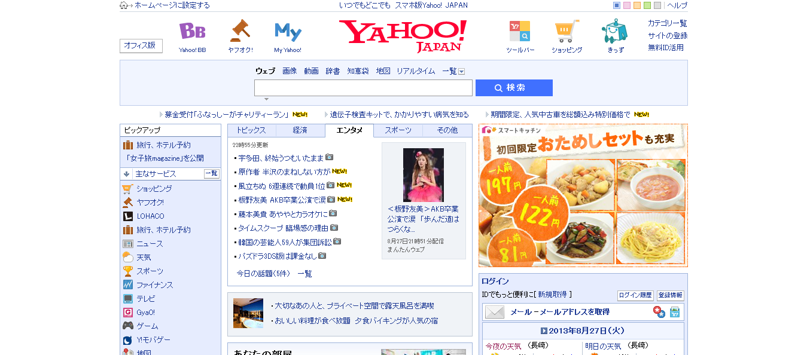807x355 pixels.
Task: Open the Yahoo! Auctions gavel icon in the header
Action: [x=240, y=30]
